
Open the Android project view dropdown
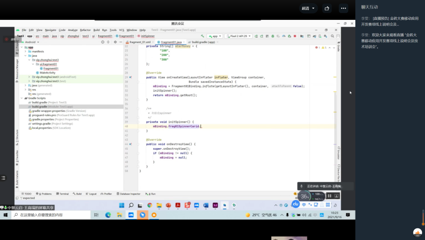[32, 42]
